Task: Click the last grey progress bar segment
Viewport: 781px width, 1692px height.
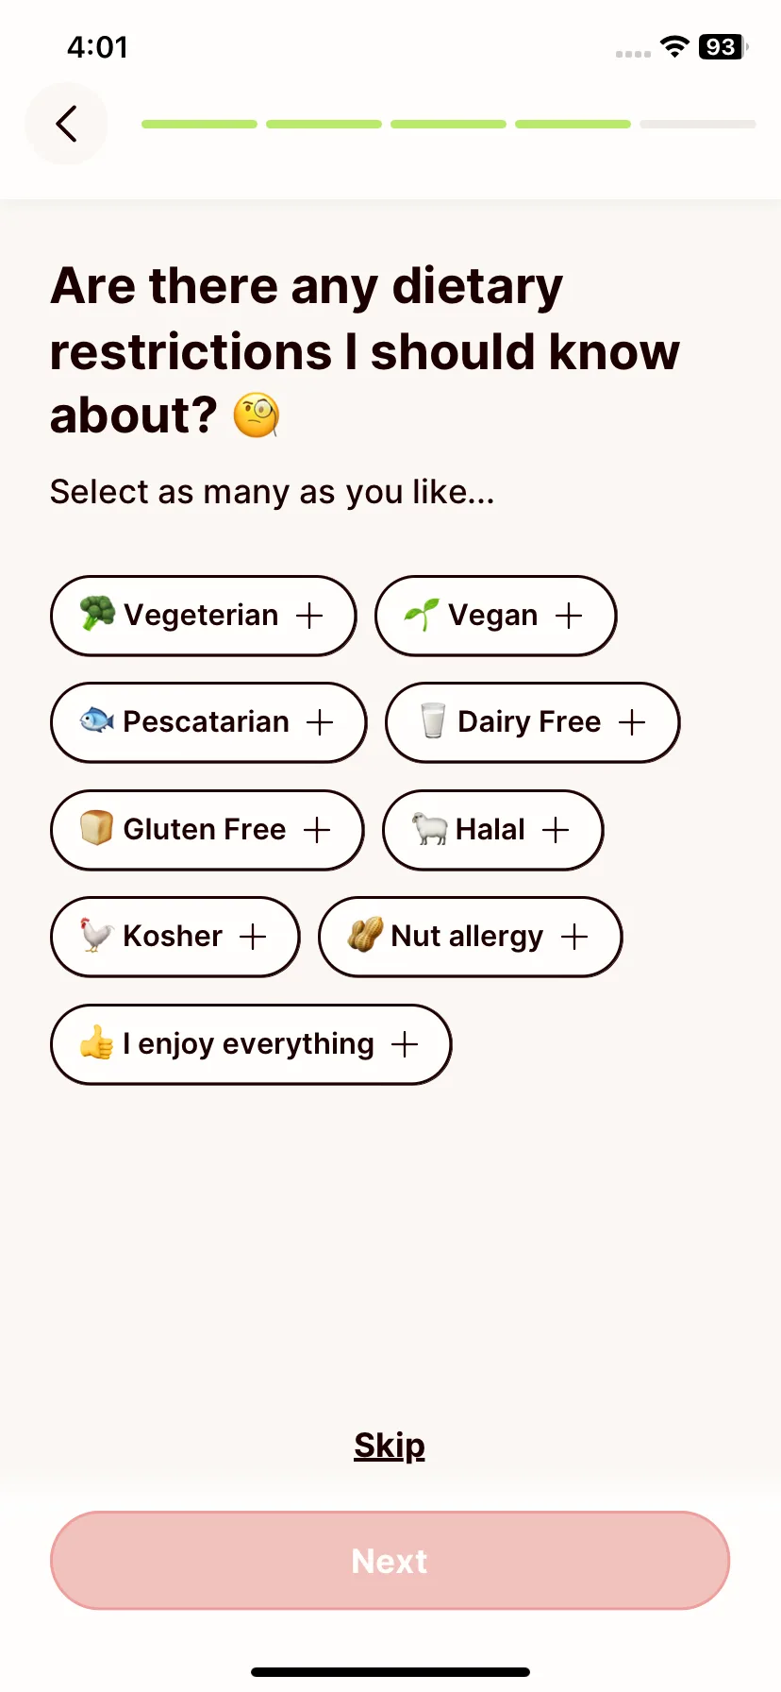Action: click(698, 124)
